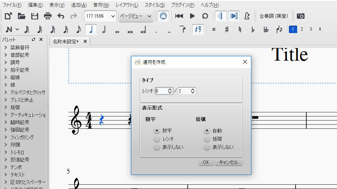Open the プラグイン(P) menu
The image size is (337, 189).
(182, 5)
